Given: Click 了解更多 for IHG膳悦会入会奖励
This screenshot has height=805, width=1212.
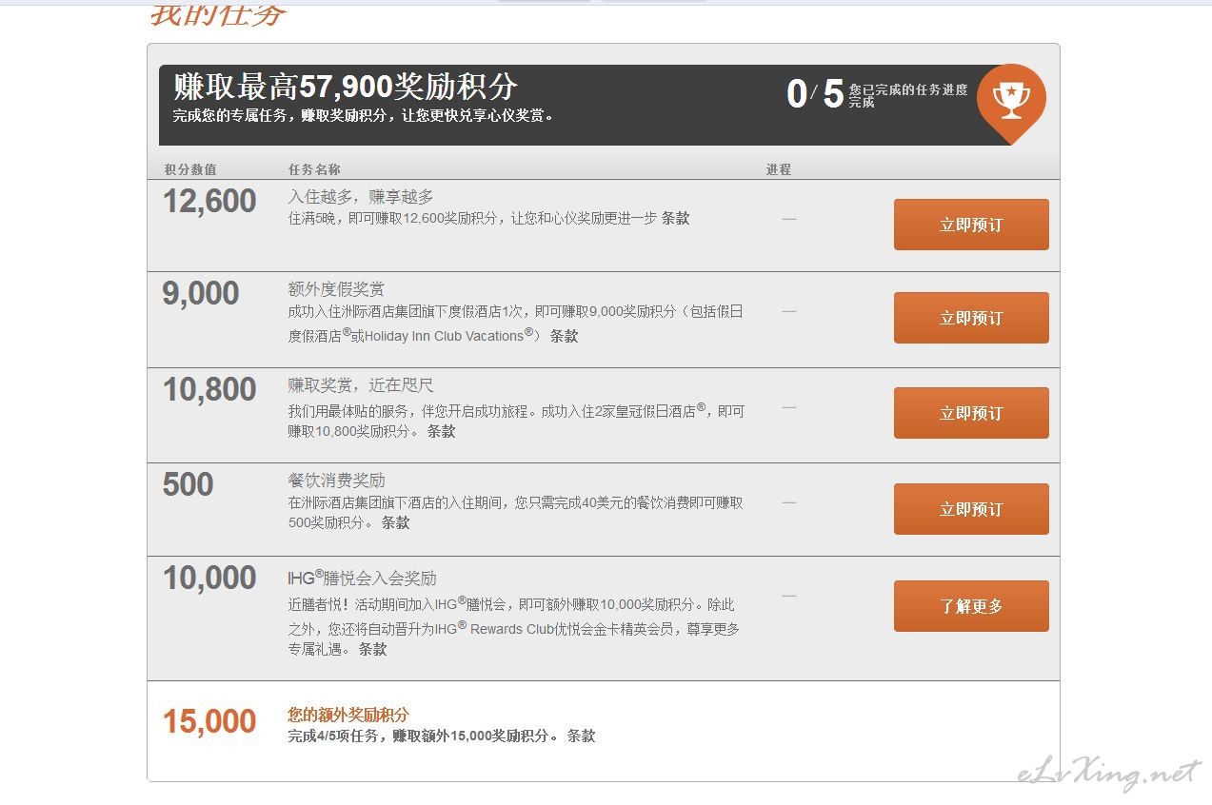Looking at the screenshot, I should point(971,606).
